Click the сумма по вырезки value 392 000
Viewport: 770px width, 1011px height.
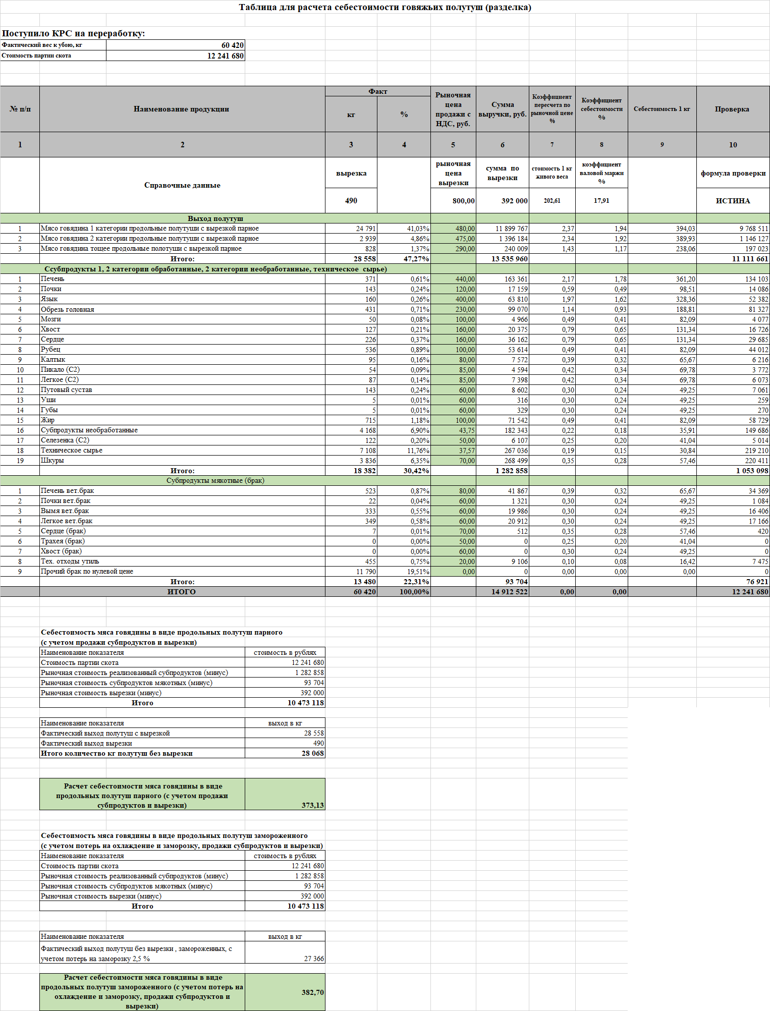(503, 200)
